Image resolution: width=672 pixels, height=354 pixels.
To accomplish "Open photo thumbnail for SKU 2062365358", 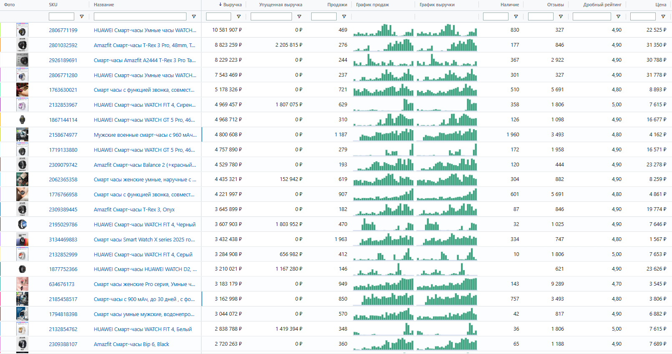I will point(22,180).
